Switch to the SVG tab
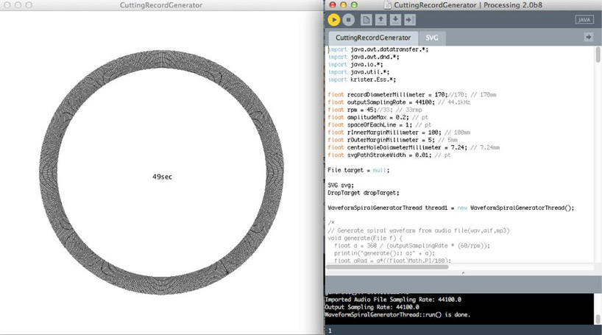Viewport: 602px width, 335px height. [431, 38]
